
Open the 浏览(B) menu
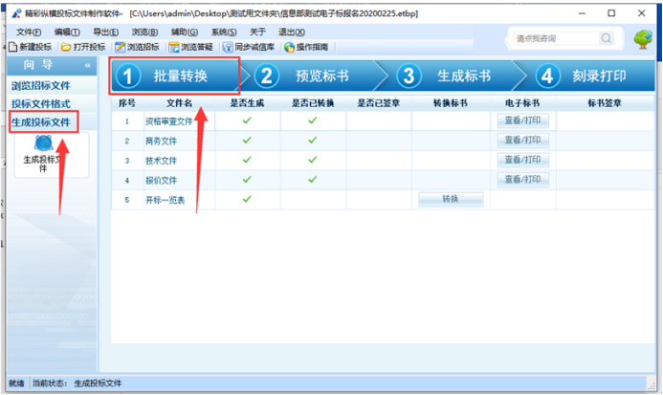(x=144, y=33)
